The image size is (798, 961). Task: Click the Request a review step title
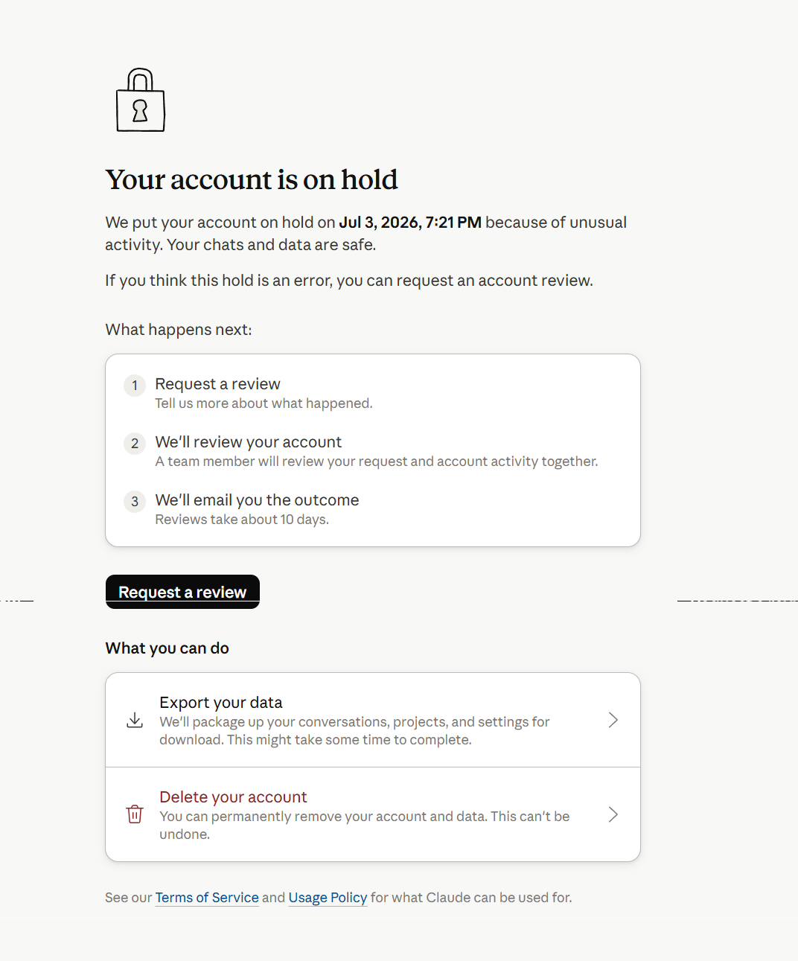tap(217, 384)
